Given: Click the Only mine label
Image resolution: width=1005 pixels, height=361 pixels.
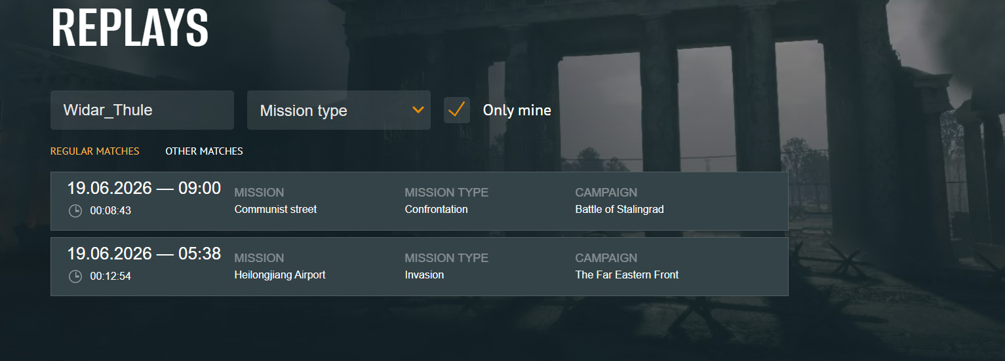Looking at the screenshot, I should click(x=517, y=110).
